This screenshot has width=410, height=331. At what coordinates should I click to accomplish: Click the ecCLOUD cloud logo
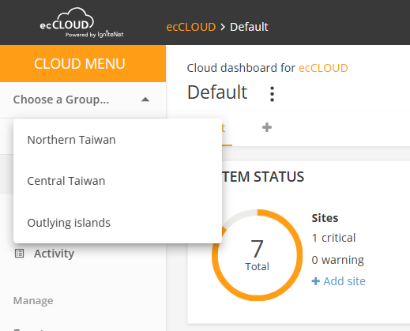click(81, 23)
